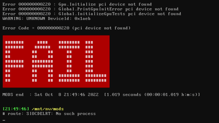
Task: Click the letter L in FAIL banner
Action: tap(96, 61)
